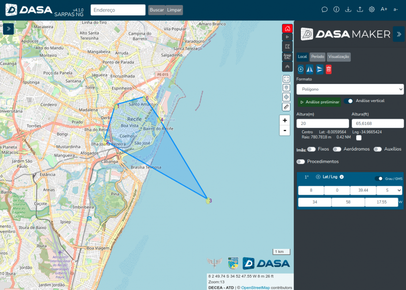The height and width of the screenshot is (290, 406).
Task: Toggle the Análise vertical switch
Action: click(349, 101)
